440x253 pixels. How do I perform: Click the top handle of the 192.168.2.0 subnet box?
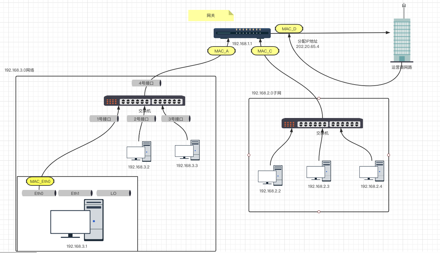click(x=319, y=98)
